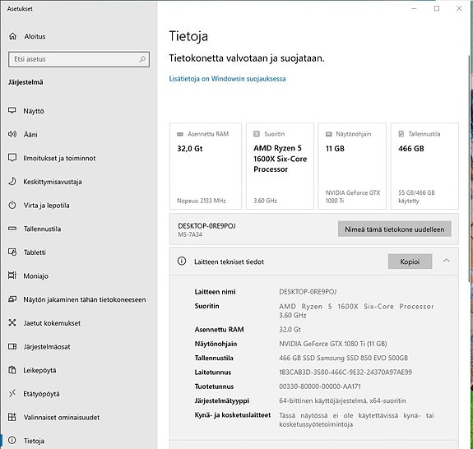Click the Keskittymisavustaja moon icon

pyautogui.click(x=12, y=181)
